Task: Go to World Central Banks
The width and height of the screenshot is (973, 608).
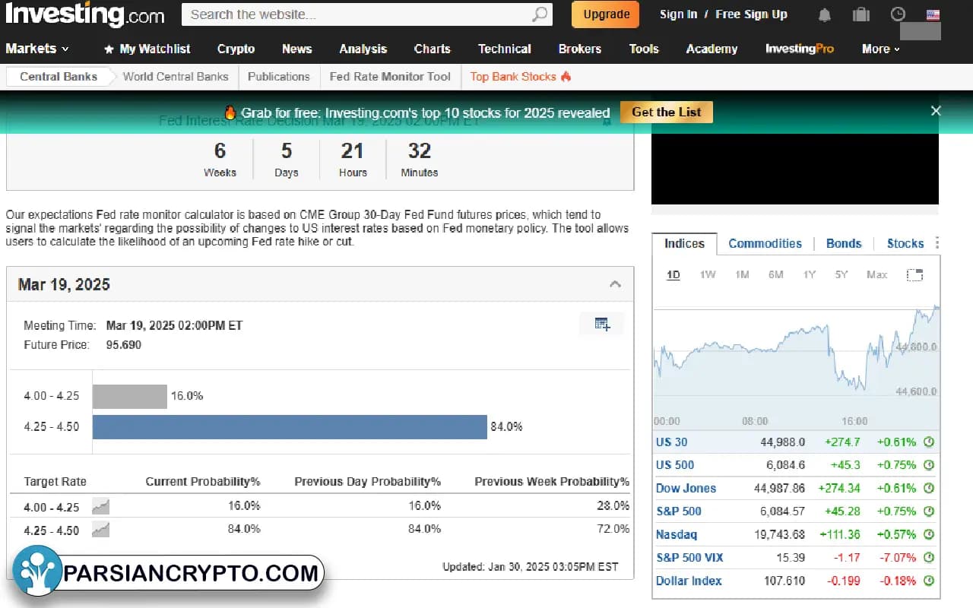Action: click(x=176, y=76)
